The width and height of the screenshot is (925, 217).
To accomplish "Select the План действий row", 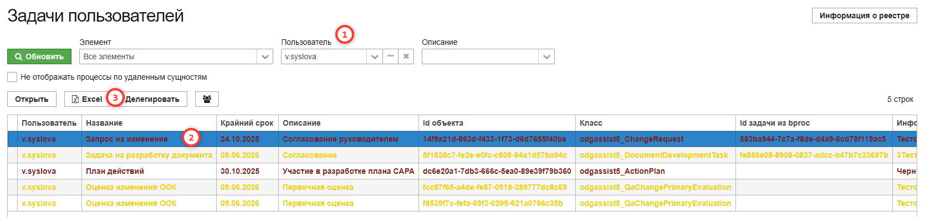I will [x=462, y=171].
